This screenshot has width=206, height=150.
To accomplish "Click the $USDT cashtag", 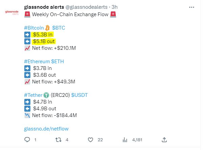I will [79, 95].
